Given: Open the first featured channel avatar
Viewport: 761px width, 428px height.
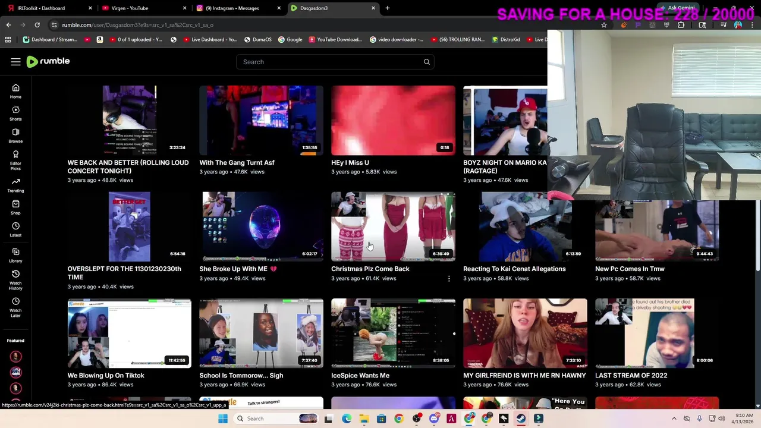Looking at the screenshot, I should tap(16, 357).
